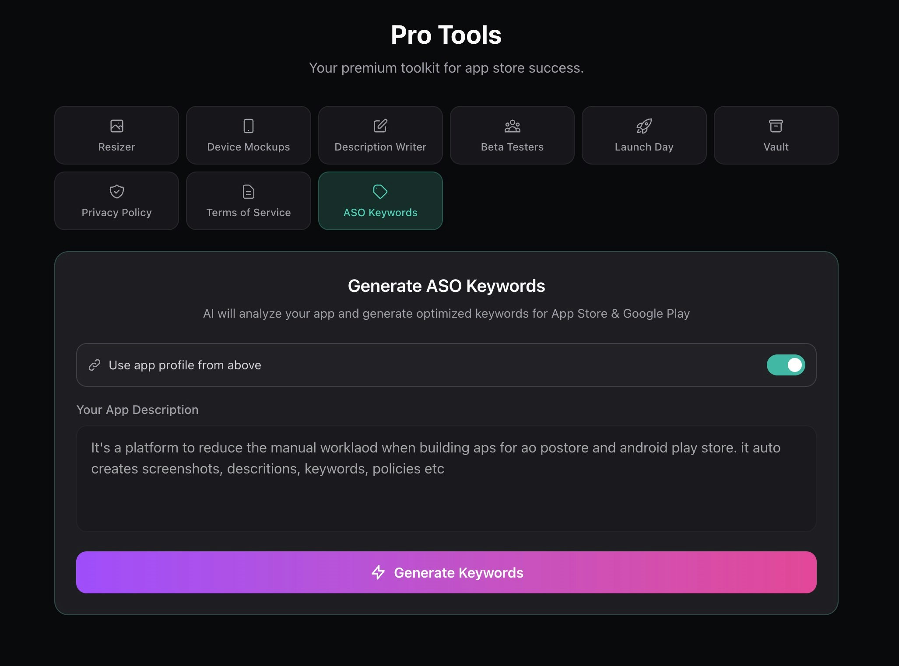Click the lightning icon inside Generate Keywords
The image size is (899, 666).
(x=378, y=572)
